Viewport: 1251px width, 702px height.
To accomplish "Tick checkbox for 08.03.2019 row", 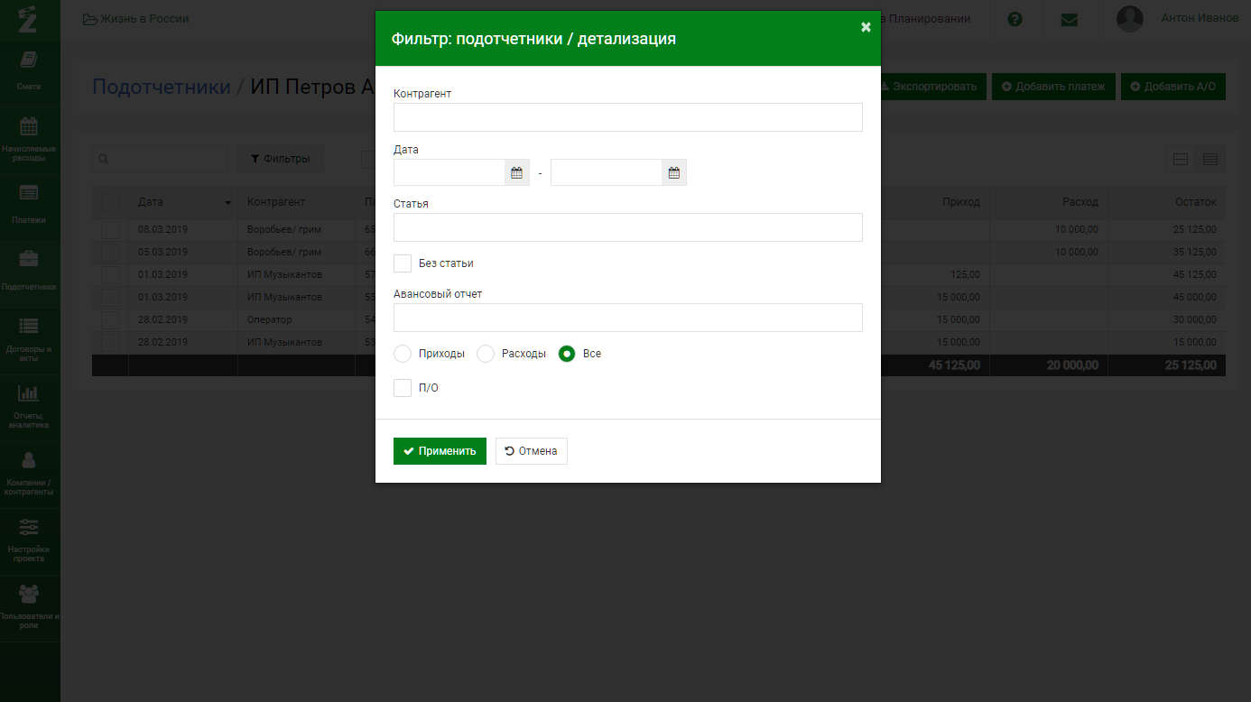I will pyautogui.click(x=110, y=230).
